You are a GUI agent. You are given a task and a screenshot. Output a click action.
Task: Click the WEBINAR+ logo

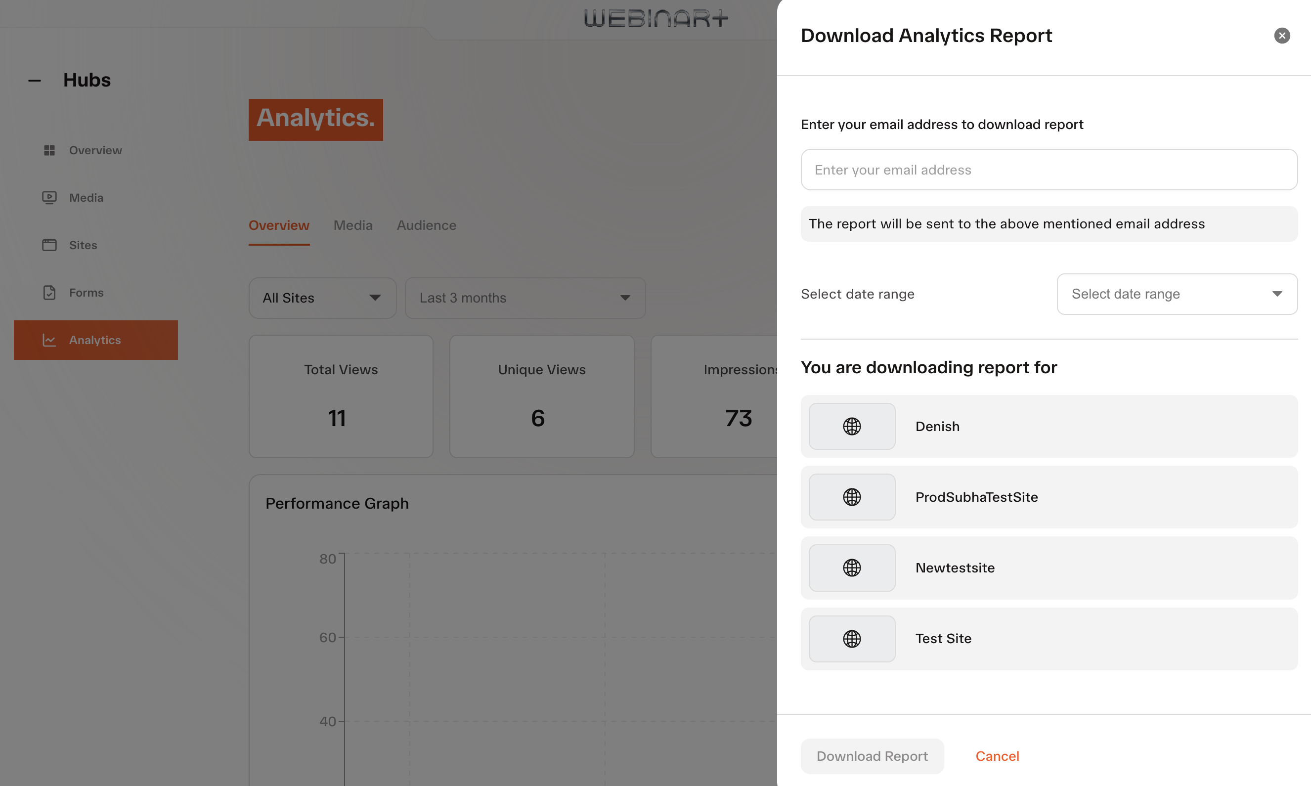pos(656,19)
